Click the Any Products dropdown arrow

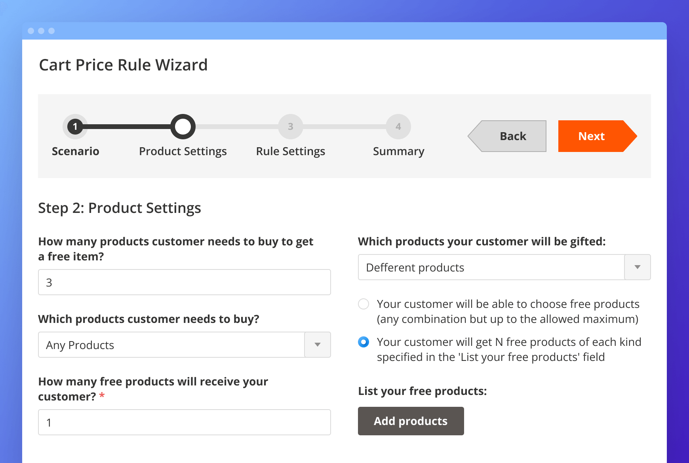click(317, 345)
